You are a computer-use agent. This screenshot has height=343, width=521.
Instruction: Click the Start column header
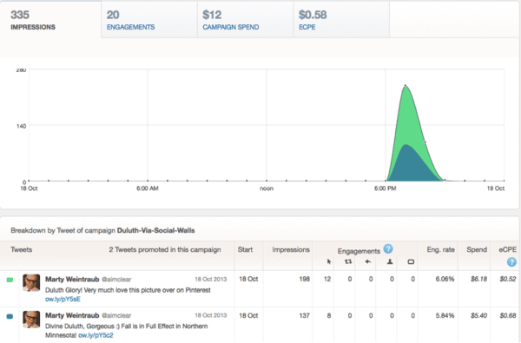pos(245,249)
